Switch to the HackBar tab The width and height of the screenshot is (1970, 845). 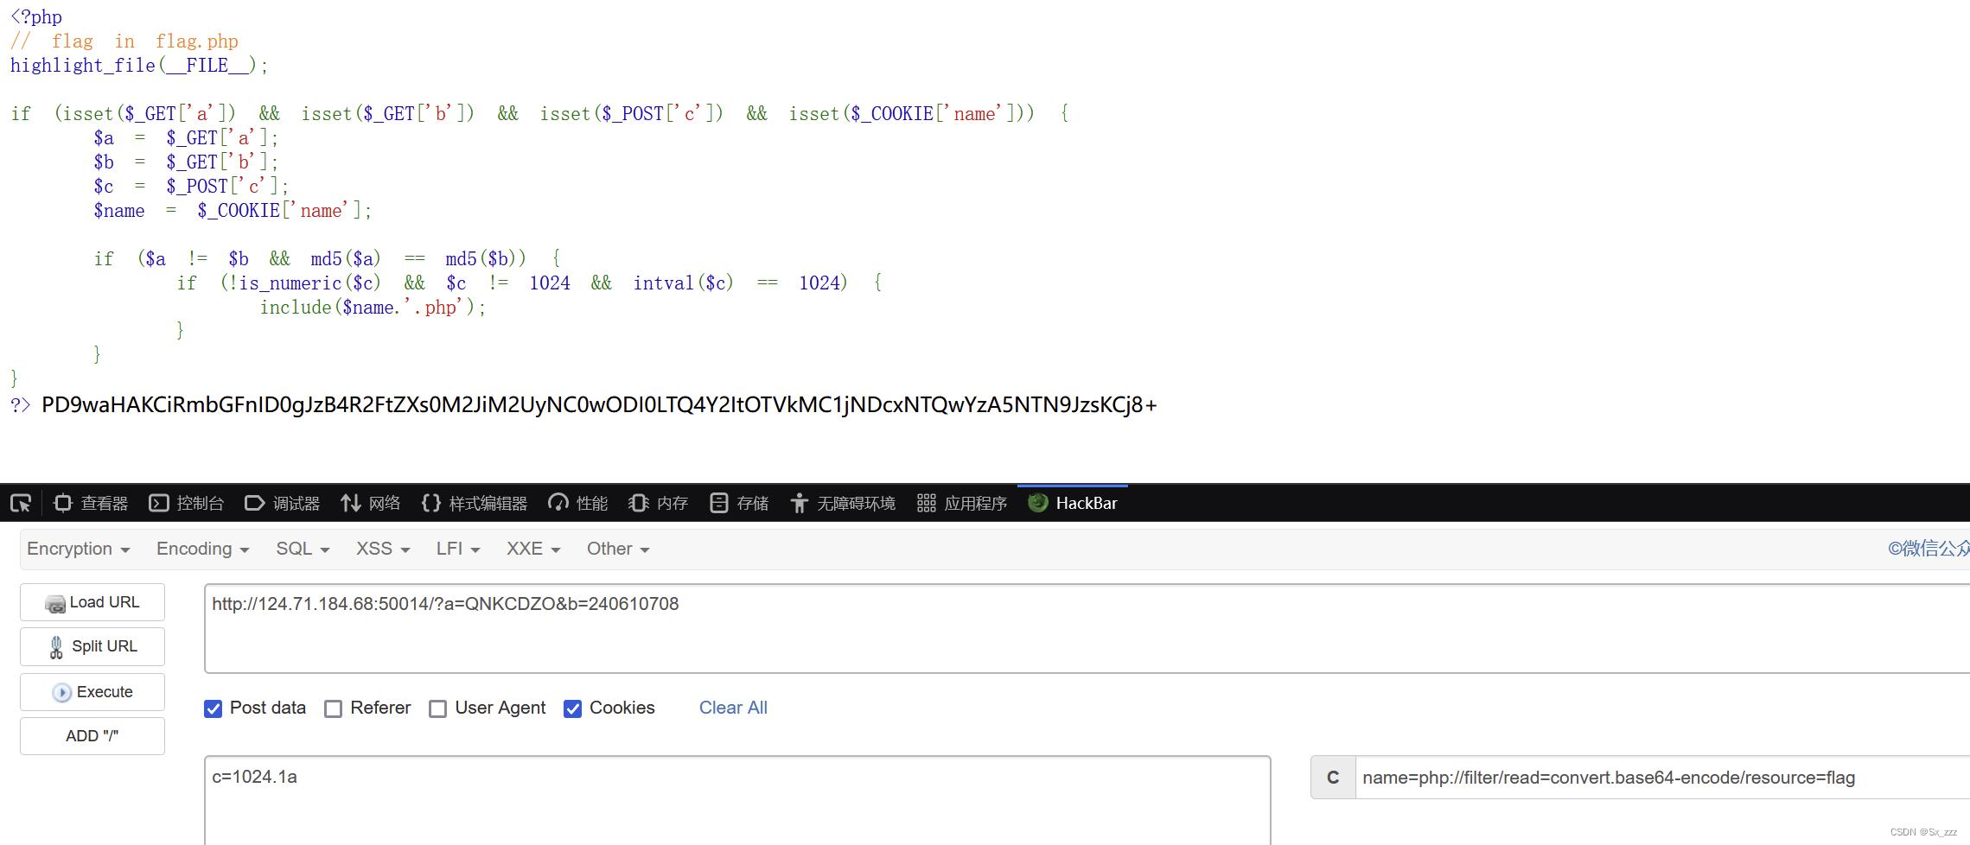point(1073,503)
